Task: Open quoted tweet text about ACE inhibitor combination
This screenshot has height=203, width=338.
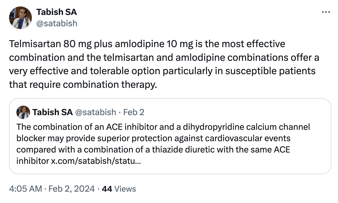Action: tap(163, 144)
